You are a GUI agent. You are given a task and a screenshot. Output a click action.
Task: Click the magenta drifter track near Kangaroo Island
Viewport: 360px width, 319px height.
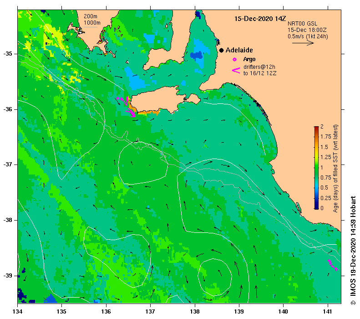click(126, 107)
